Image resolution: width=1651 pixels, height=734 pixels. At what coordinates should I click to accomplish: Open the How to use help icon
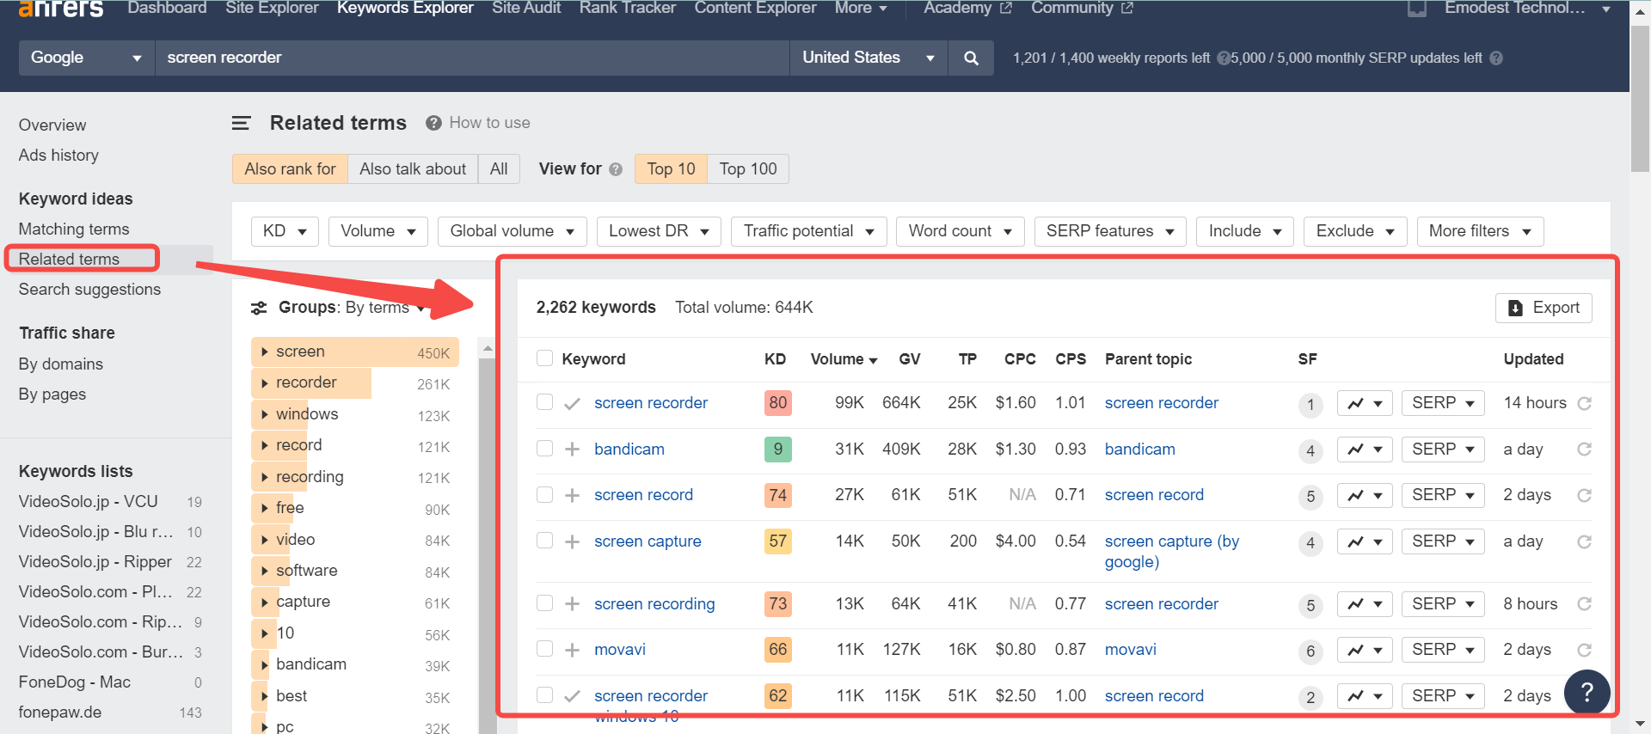433,123
